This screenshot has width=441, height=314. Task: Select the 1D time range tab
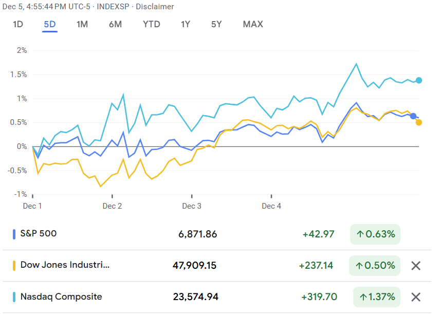point(18,24)
